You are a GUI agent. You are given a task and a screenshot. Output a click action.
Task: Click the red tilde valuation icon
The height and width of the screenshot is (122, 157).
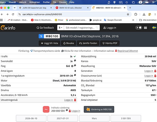(46, 109)
